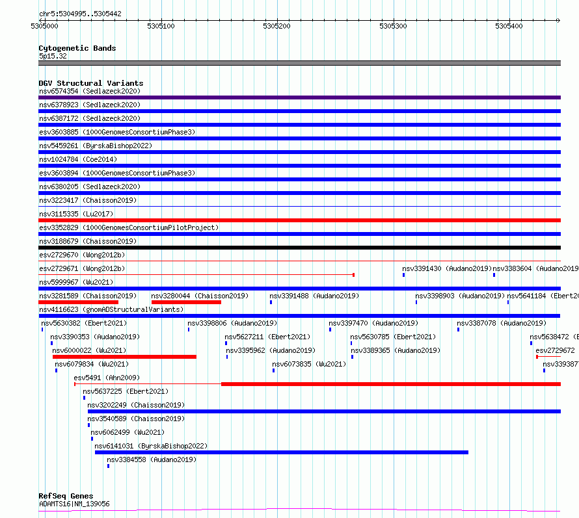
Task: Click nsv3188679 (Chaisson2019) label
Action: pyautogui.click(x=88, y=241)
